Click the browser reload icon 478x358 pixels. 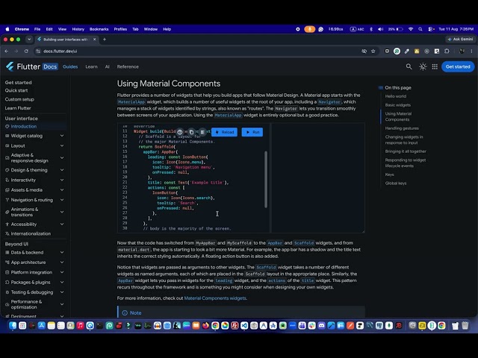coord(26,51)
